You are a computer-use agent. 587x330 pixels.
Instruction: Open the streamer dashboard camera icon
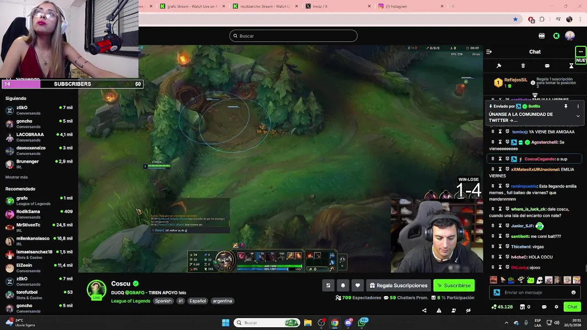542,36
